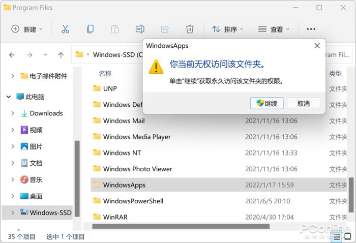356x243 pixels.
Task: Expand the 电子邮件附件 tree node
Action: click(x=13, y=76)
